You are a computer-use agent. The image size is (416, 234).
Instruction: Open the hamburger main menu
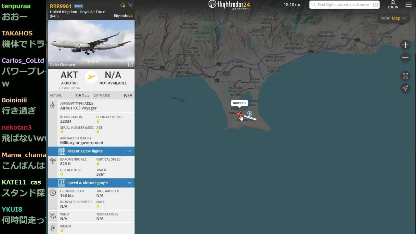[409, 5]
